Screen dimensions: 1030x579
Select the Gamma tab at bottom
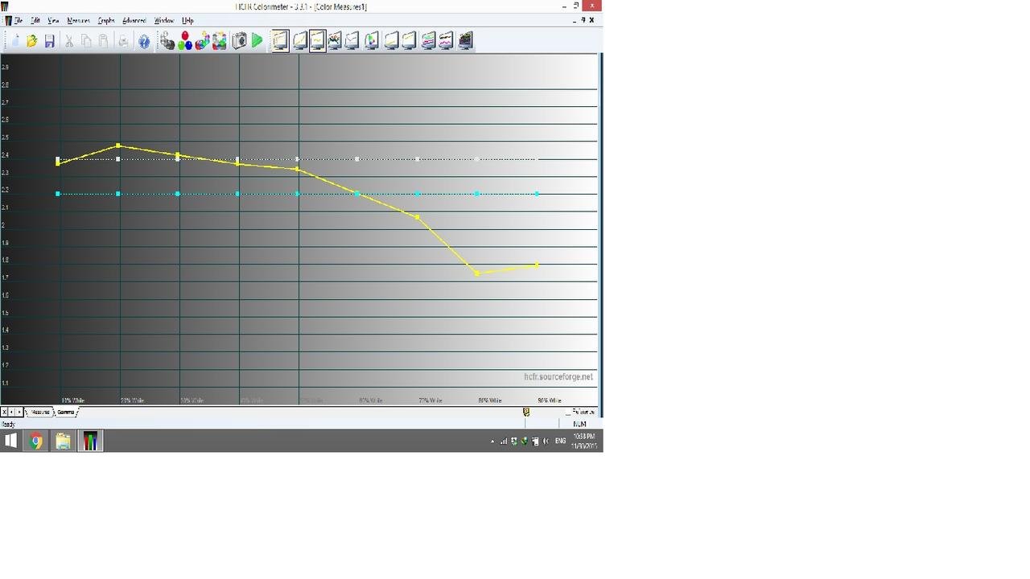pyautogui.click(x=66, y=412)
